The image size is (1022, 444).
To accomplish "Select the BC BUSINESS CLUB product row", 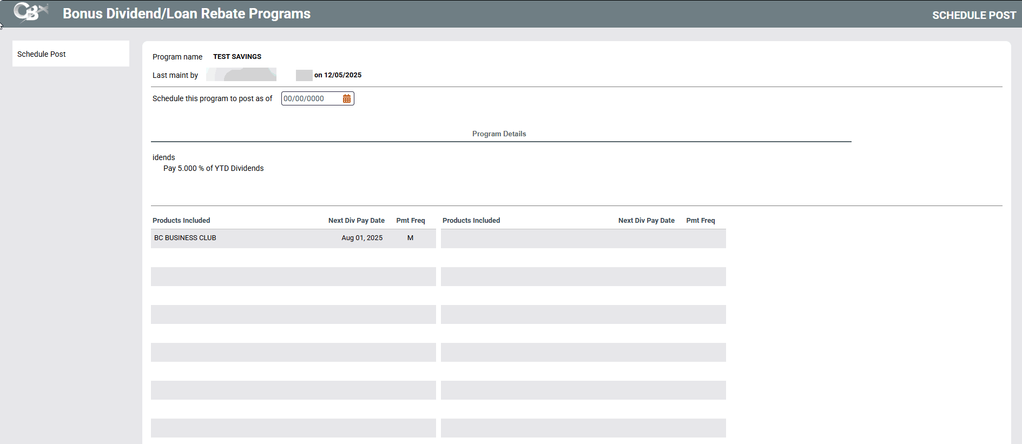I will (x=185, y=238).
